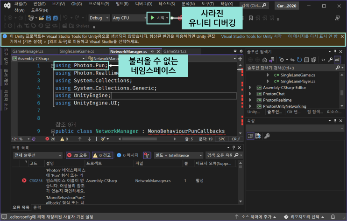347x221 pixels.
Task: Open file with the folder icon in toolbar
Action: 42,18
